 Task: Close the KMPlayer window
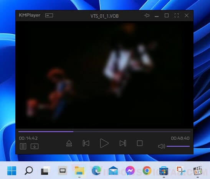(187, 15)
